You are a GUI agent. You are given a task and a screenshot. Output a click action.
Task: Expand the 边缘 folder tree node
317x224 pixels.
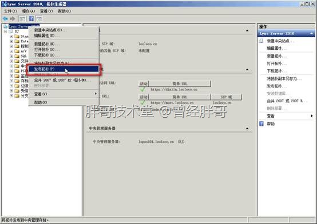pyautogui.click(x=11, y=86)
